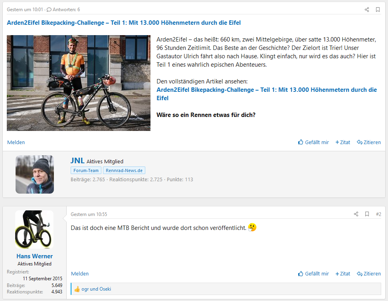The image size is (388, 301).
Task: Click share icon on first post
Action: 367,10
